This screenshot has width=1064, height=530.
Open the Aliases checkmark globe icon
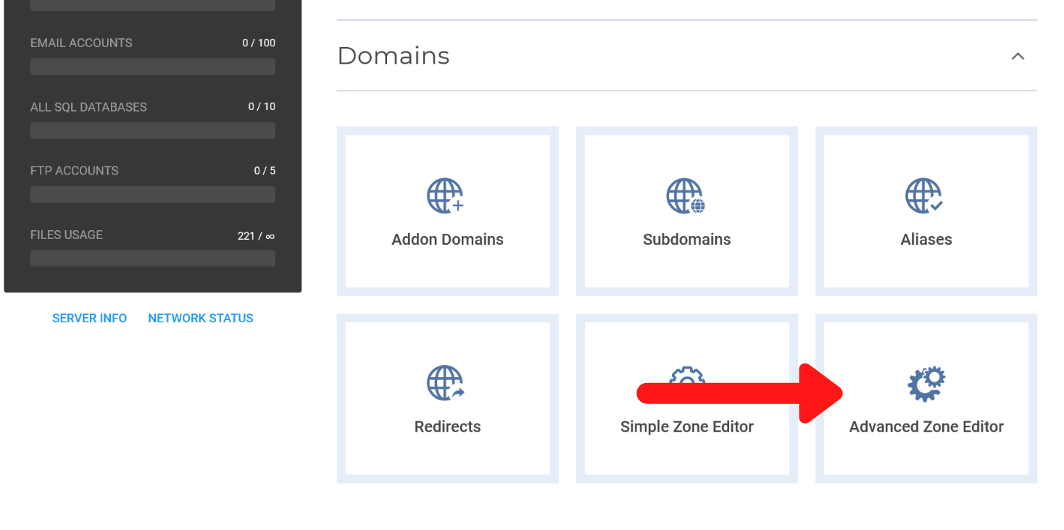point(925,195)
